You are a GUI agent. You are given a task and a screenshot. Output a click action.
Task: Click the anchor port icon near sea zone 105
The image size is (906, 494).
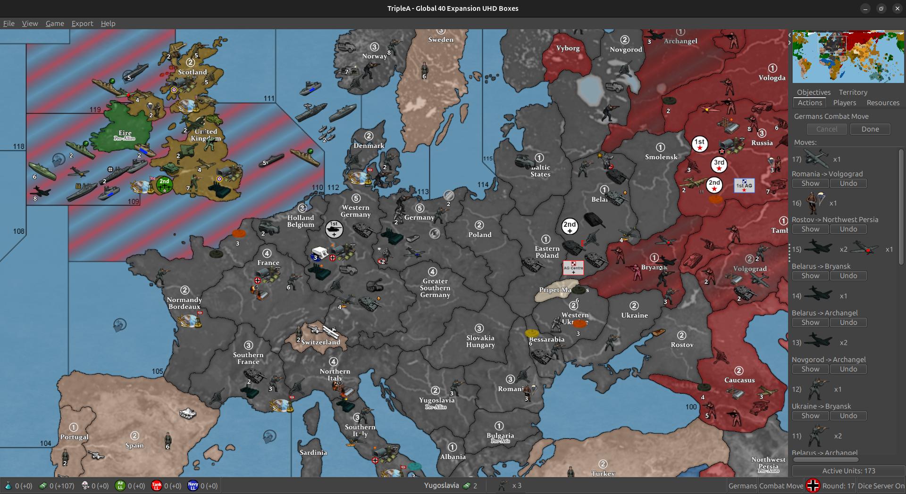[x=120, y=325]
